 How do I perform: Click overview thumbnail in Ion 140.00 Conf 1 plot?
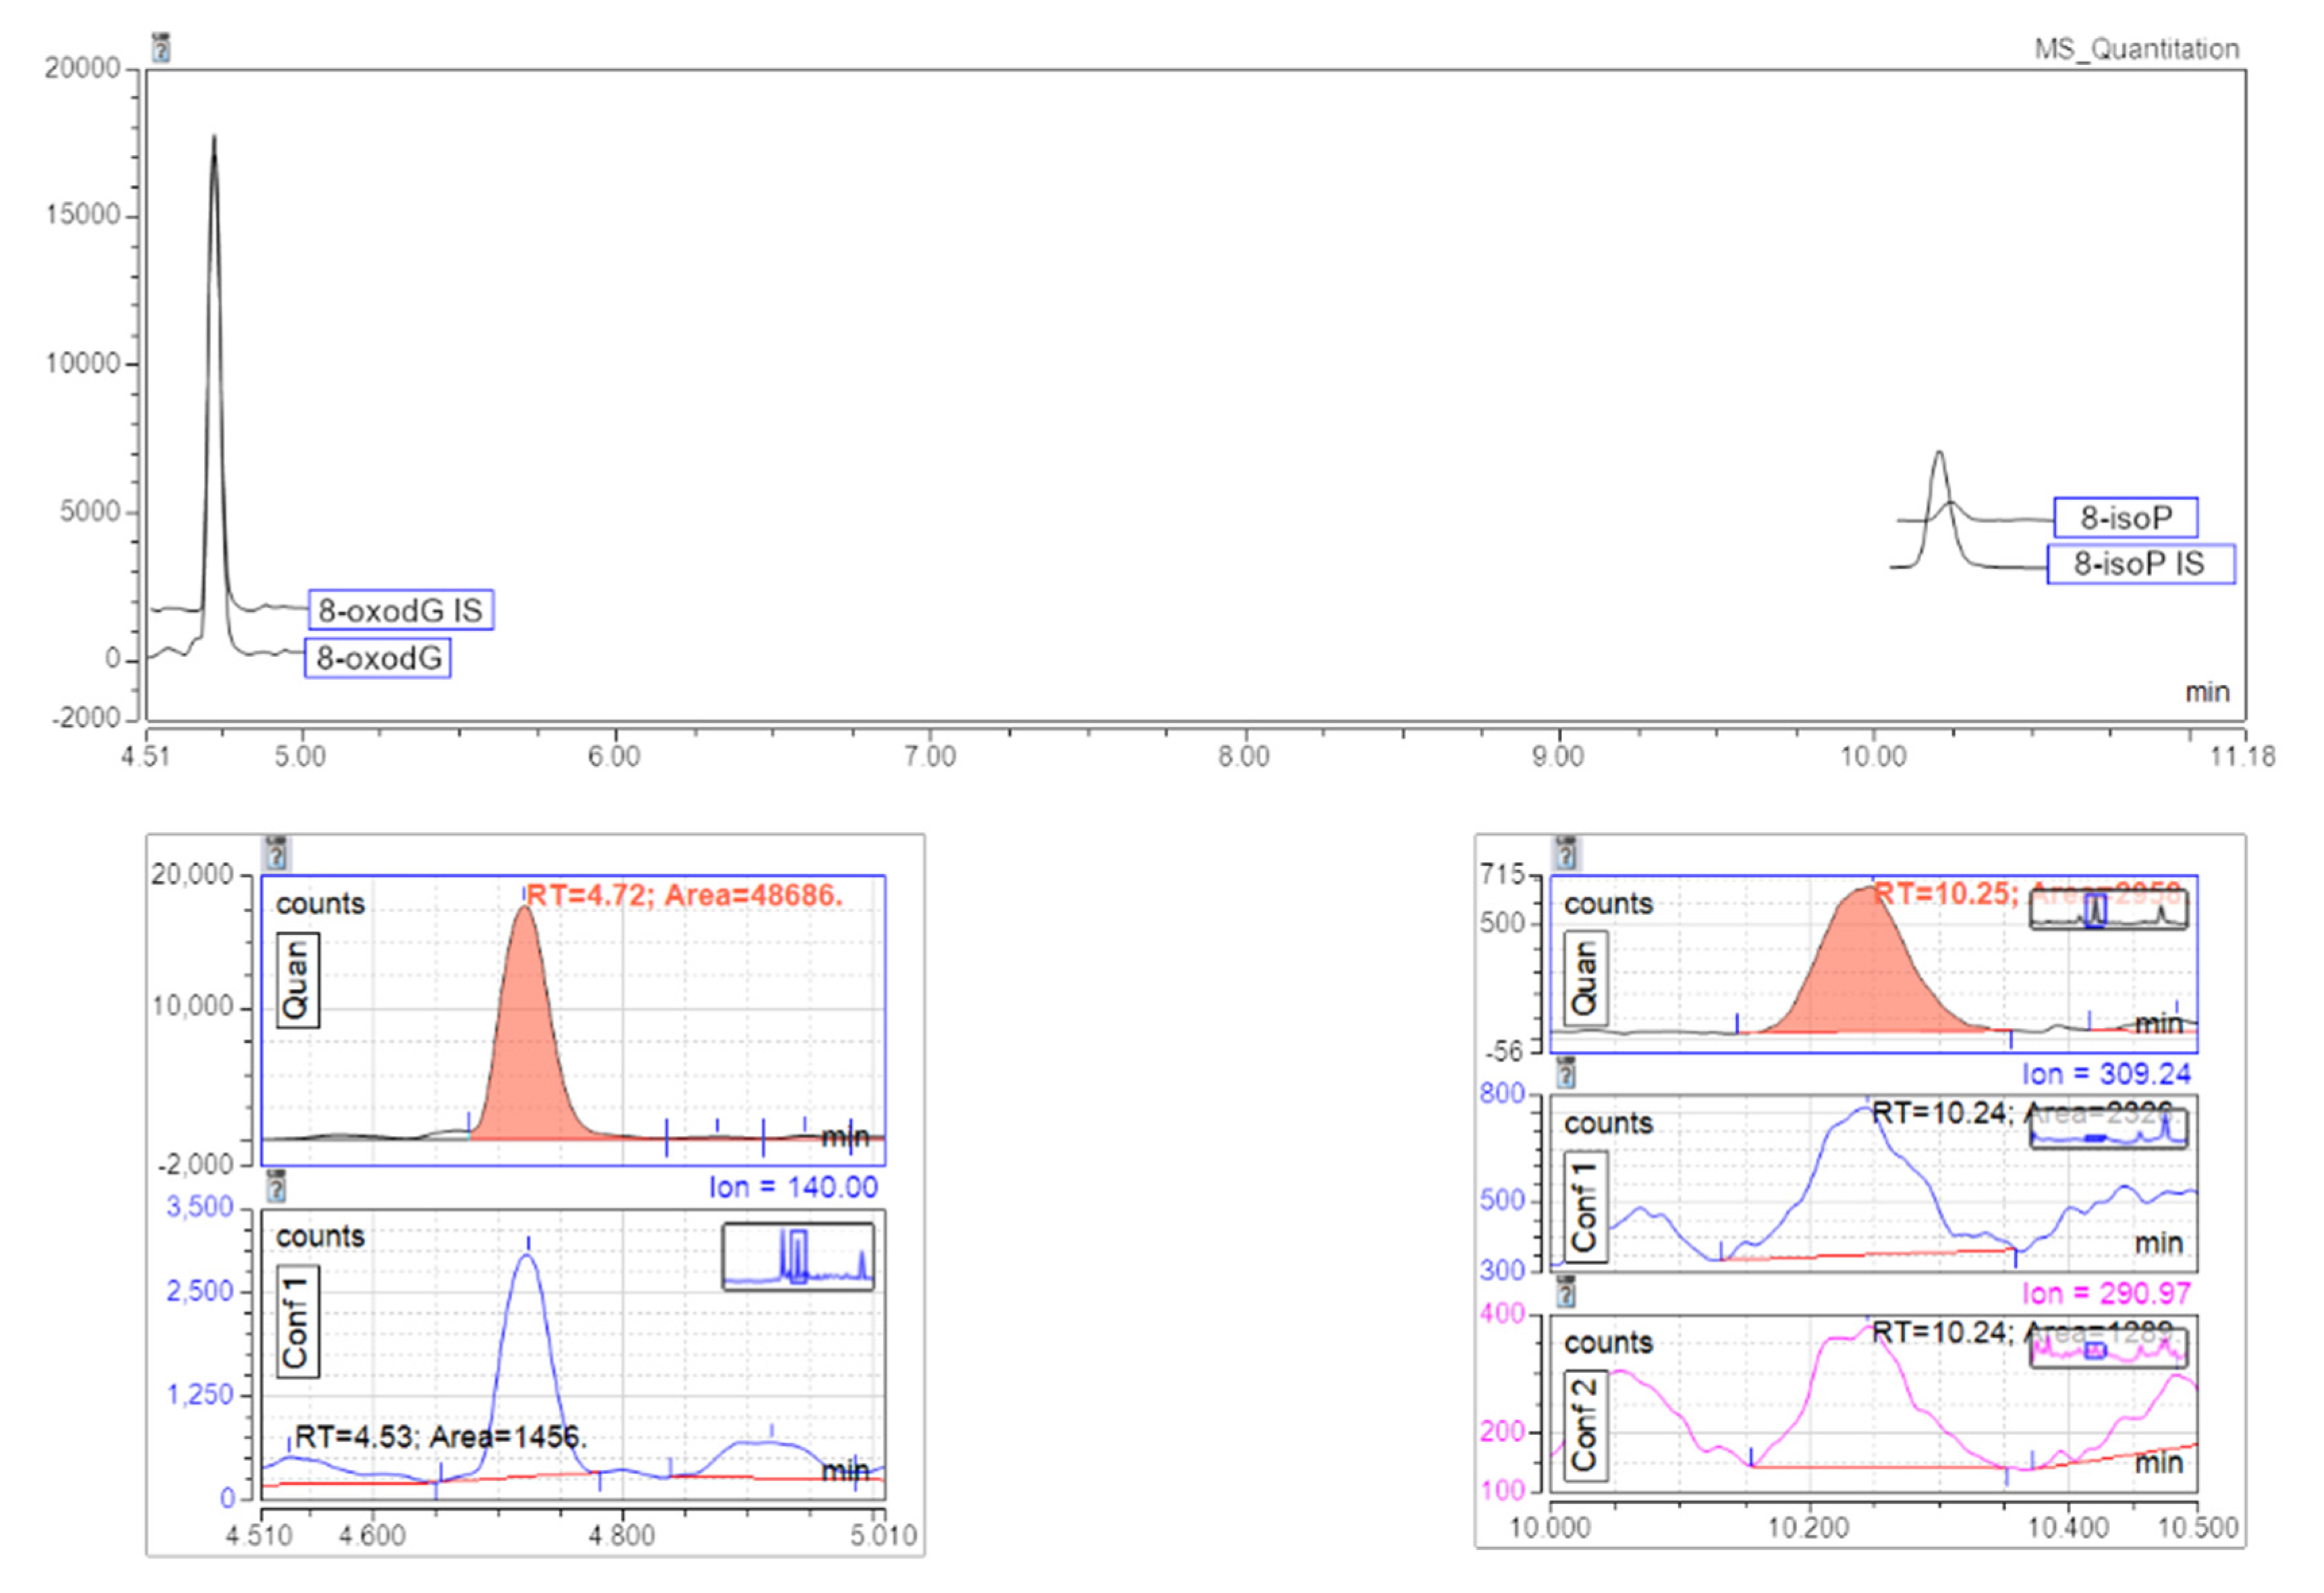[x=797, y=1256]
